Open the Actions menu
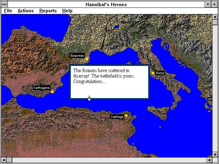219x164 pixels. [x=26, y=11]
